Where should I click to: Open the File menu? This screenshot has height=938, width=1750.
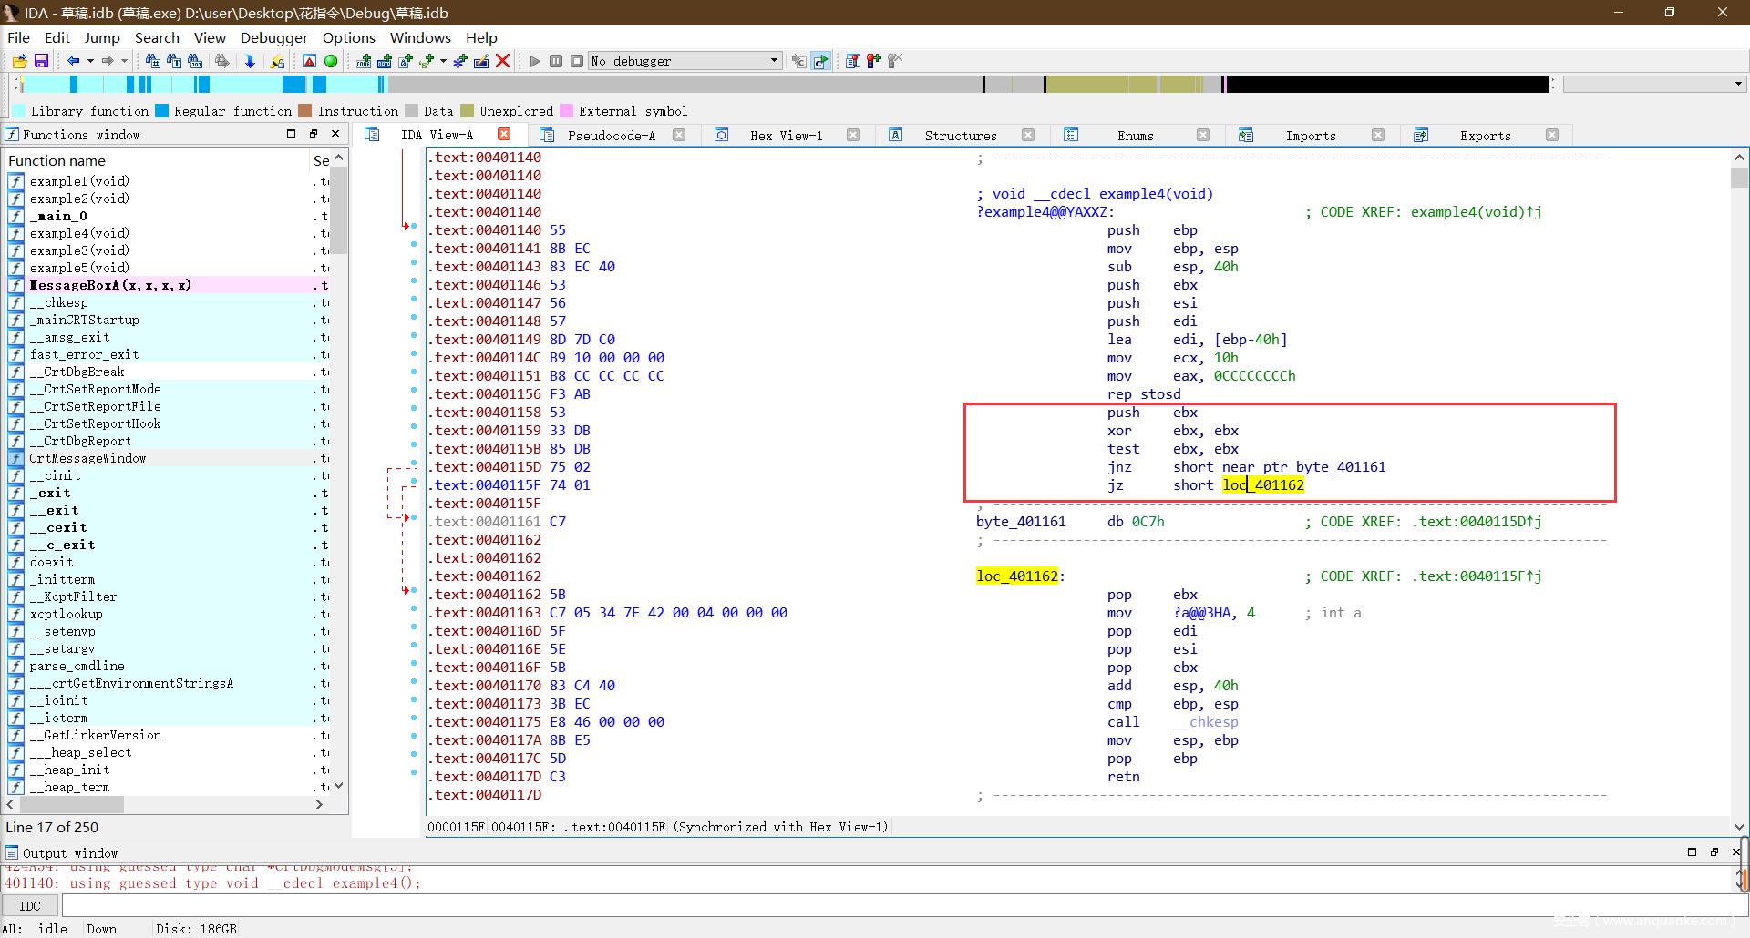(18, 37)
